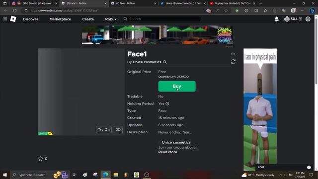Screen dimensions: 318x179
Task: Open the taskbar clock and date
Action: (300, 175)
